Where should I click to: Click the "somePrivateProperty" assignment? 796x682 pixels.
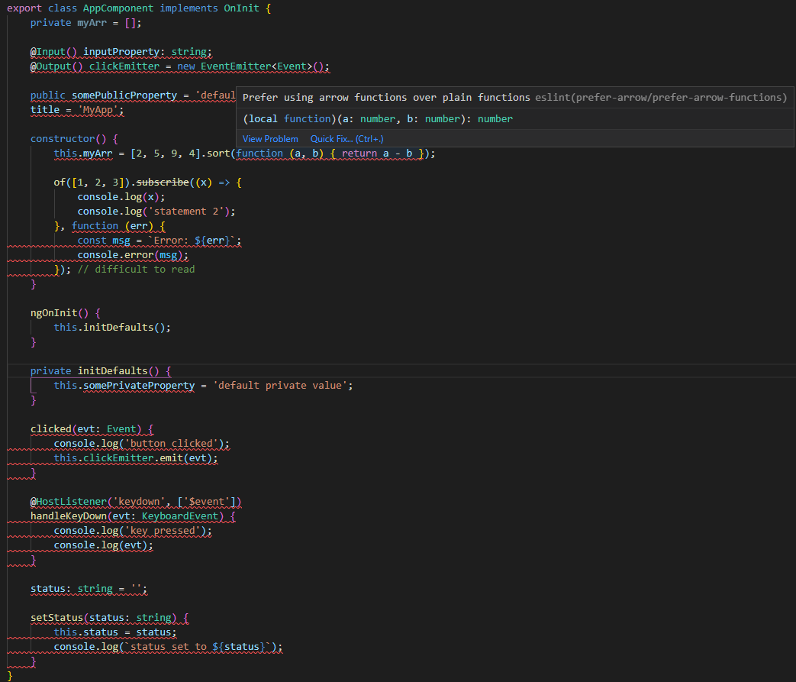click(x=138, y=385)
